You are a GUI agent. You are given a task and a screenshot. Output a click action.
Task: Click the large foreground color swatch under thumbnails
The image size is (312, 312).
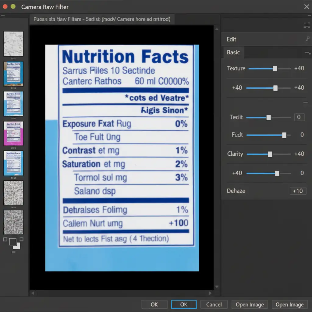click(13, 242)
